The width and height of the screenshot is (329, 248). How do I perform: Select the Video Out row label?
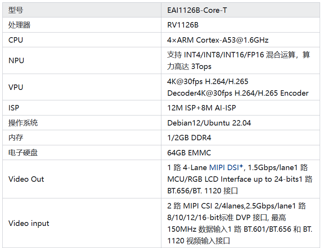26,179
